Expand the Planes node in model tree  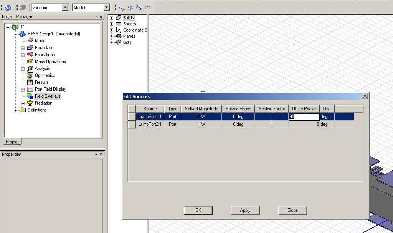coord(112,37)
